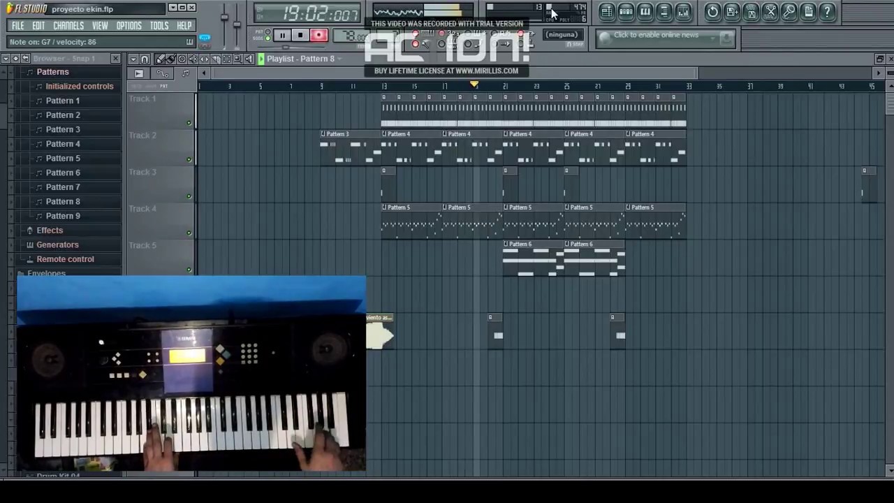Click the orange playhead marker on timeline
Screen dimensions: 894x503
pos(474,85)
